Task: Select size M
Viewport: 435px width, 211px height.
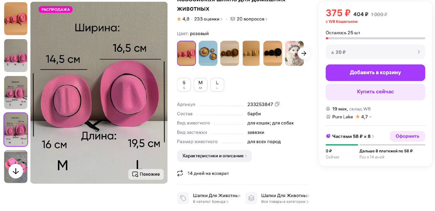Action: (x=200, y=85)
